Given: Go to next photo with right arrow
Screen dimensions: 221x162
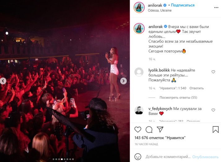Looking at the screenshot, I should click(123, 81).
